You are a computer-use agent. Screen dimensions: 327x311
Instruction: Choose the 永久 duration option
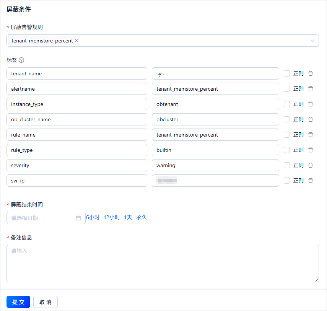click(141, 217)
